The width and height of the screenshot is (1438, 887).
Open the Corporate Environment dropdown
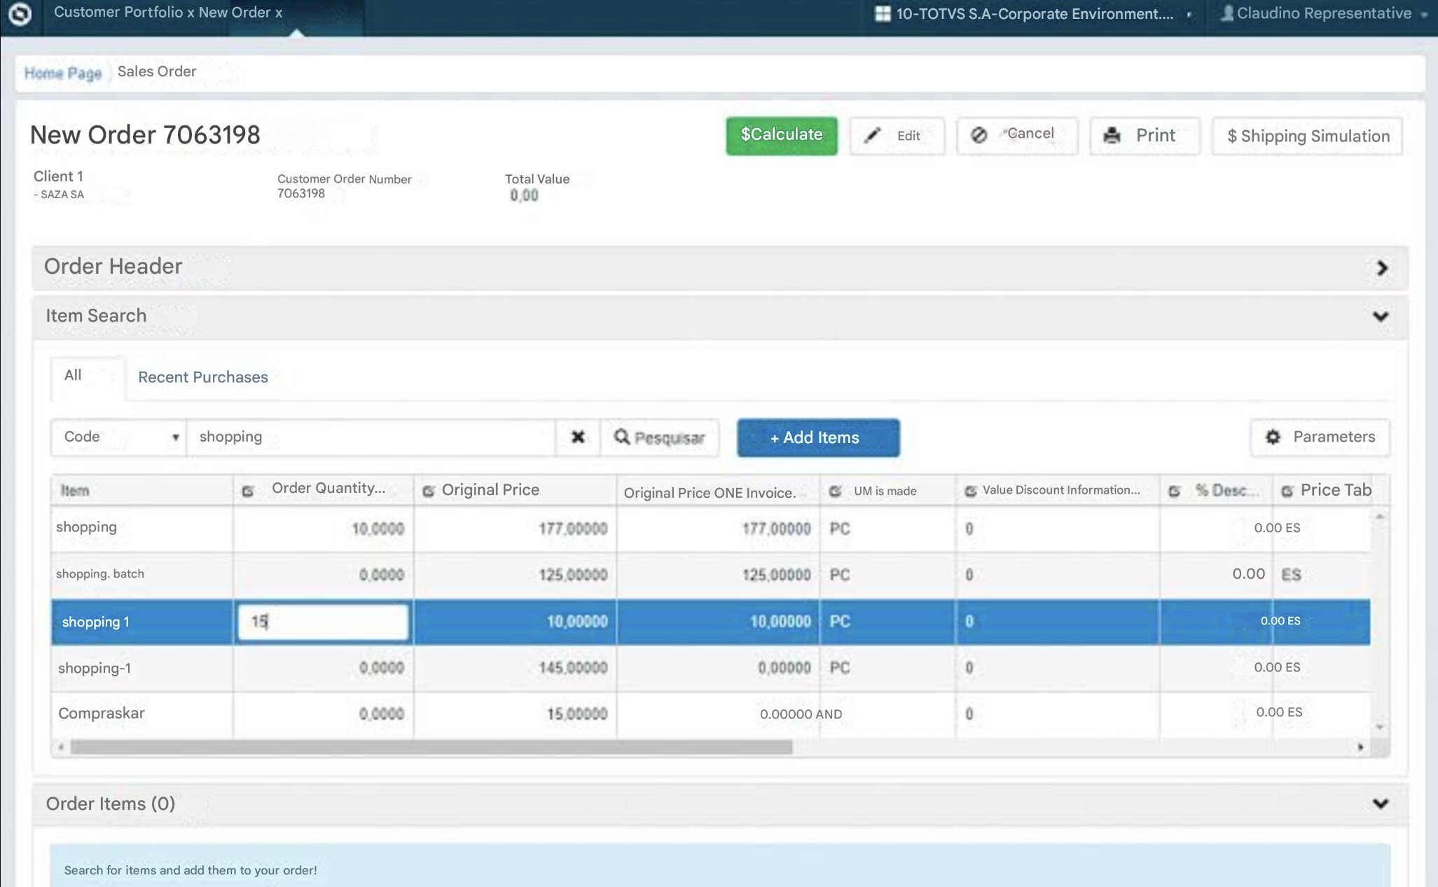click(x=1034, y=14)
